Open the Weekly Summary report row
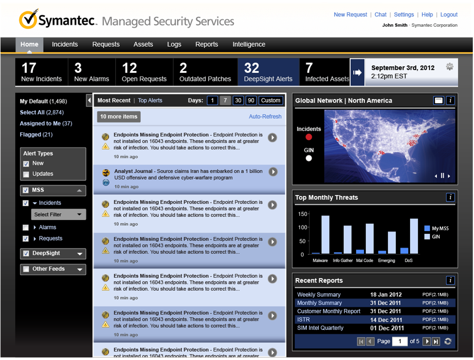The height and width of the screenshot is (360, 474). coord(375,295)
